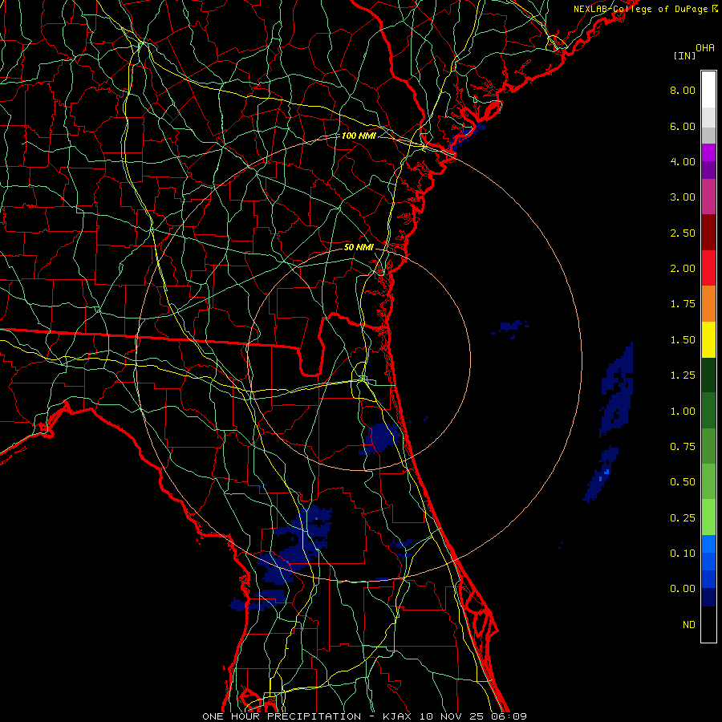Pick the white swatch beside 8.00
722x722 pixels.
click(708, 90)
